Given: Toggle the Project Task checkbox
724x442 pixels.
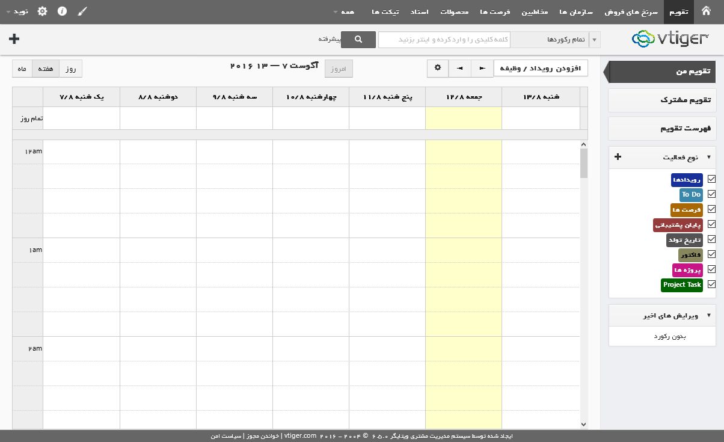Looking at the screenshot, I should coord(711,284).
